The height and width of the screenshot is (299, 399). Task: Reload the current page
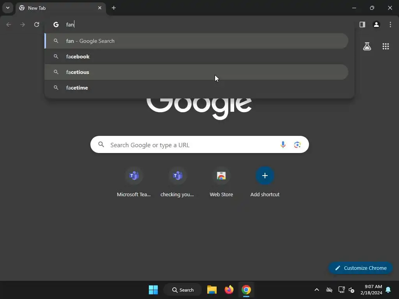37,25
